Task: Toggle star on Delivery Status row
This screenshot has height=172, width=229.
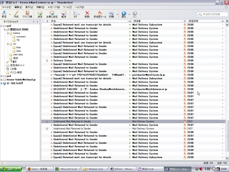Action: (x=223, y=61)
